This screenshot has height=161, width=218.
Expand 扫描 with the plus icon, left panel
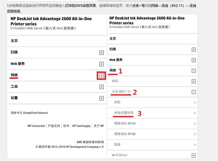tap(101, 53)
